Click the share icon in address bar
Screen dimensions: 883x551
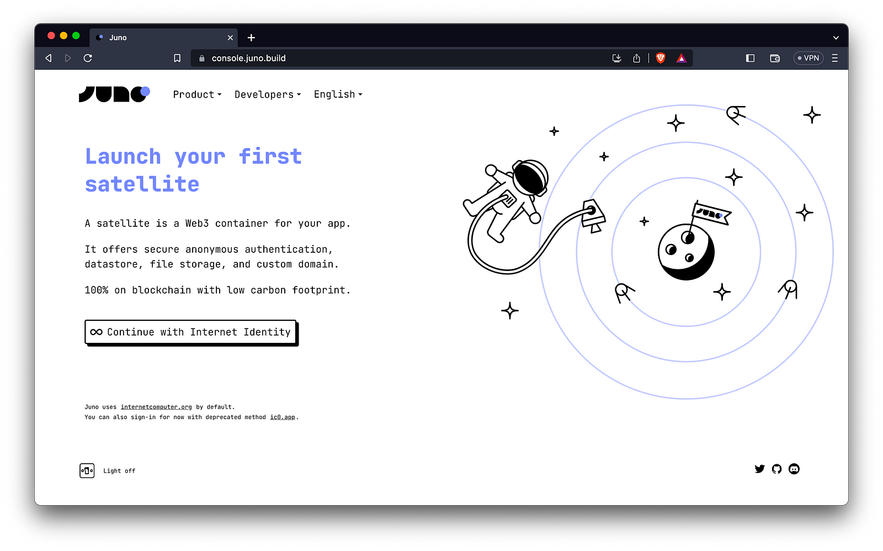pyautogui.click(x=636, y=58)
